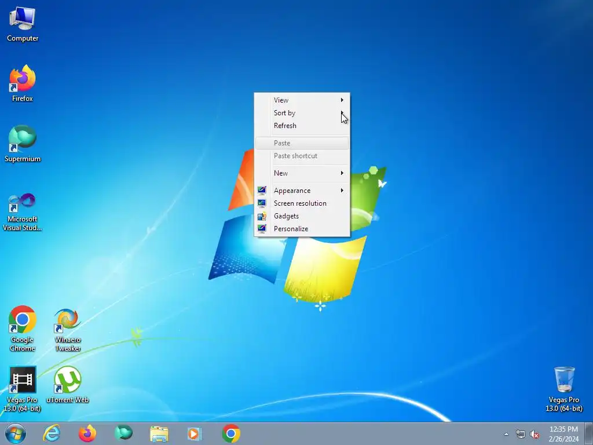Select the Recycle Bin icon labeled Vegas Pro
The width and height of the screenshot is (593, 445).
[x=564, y=389]
